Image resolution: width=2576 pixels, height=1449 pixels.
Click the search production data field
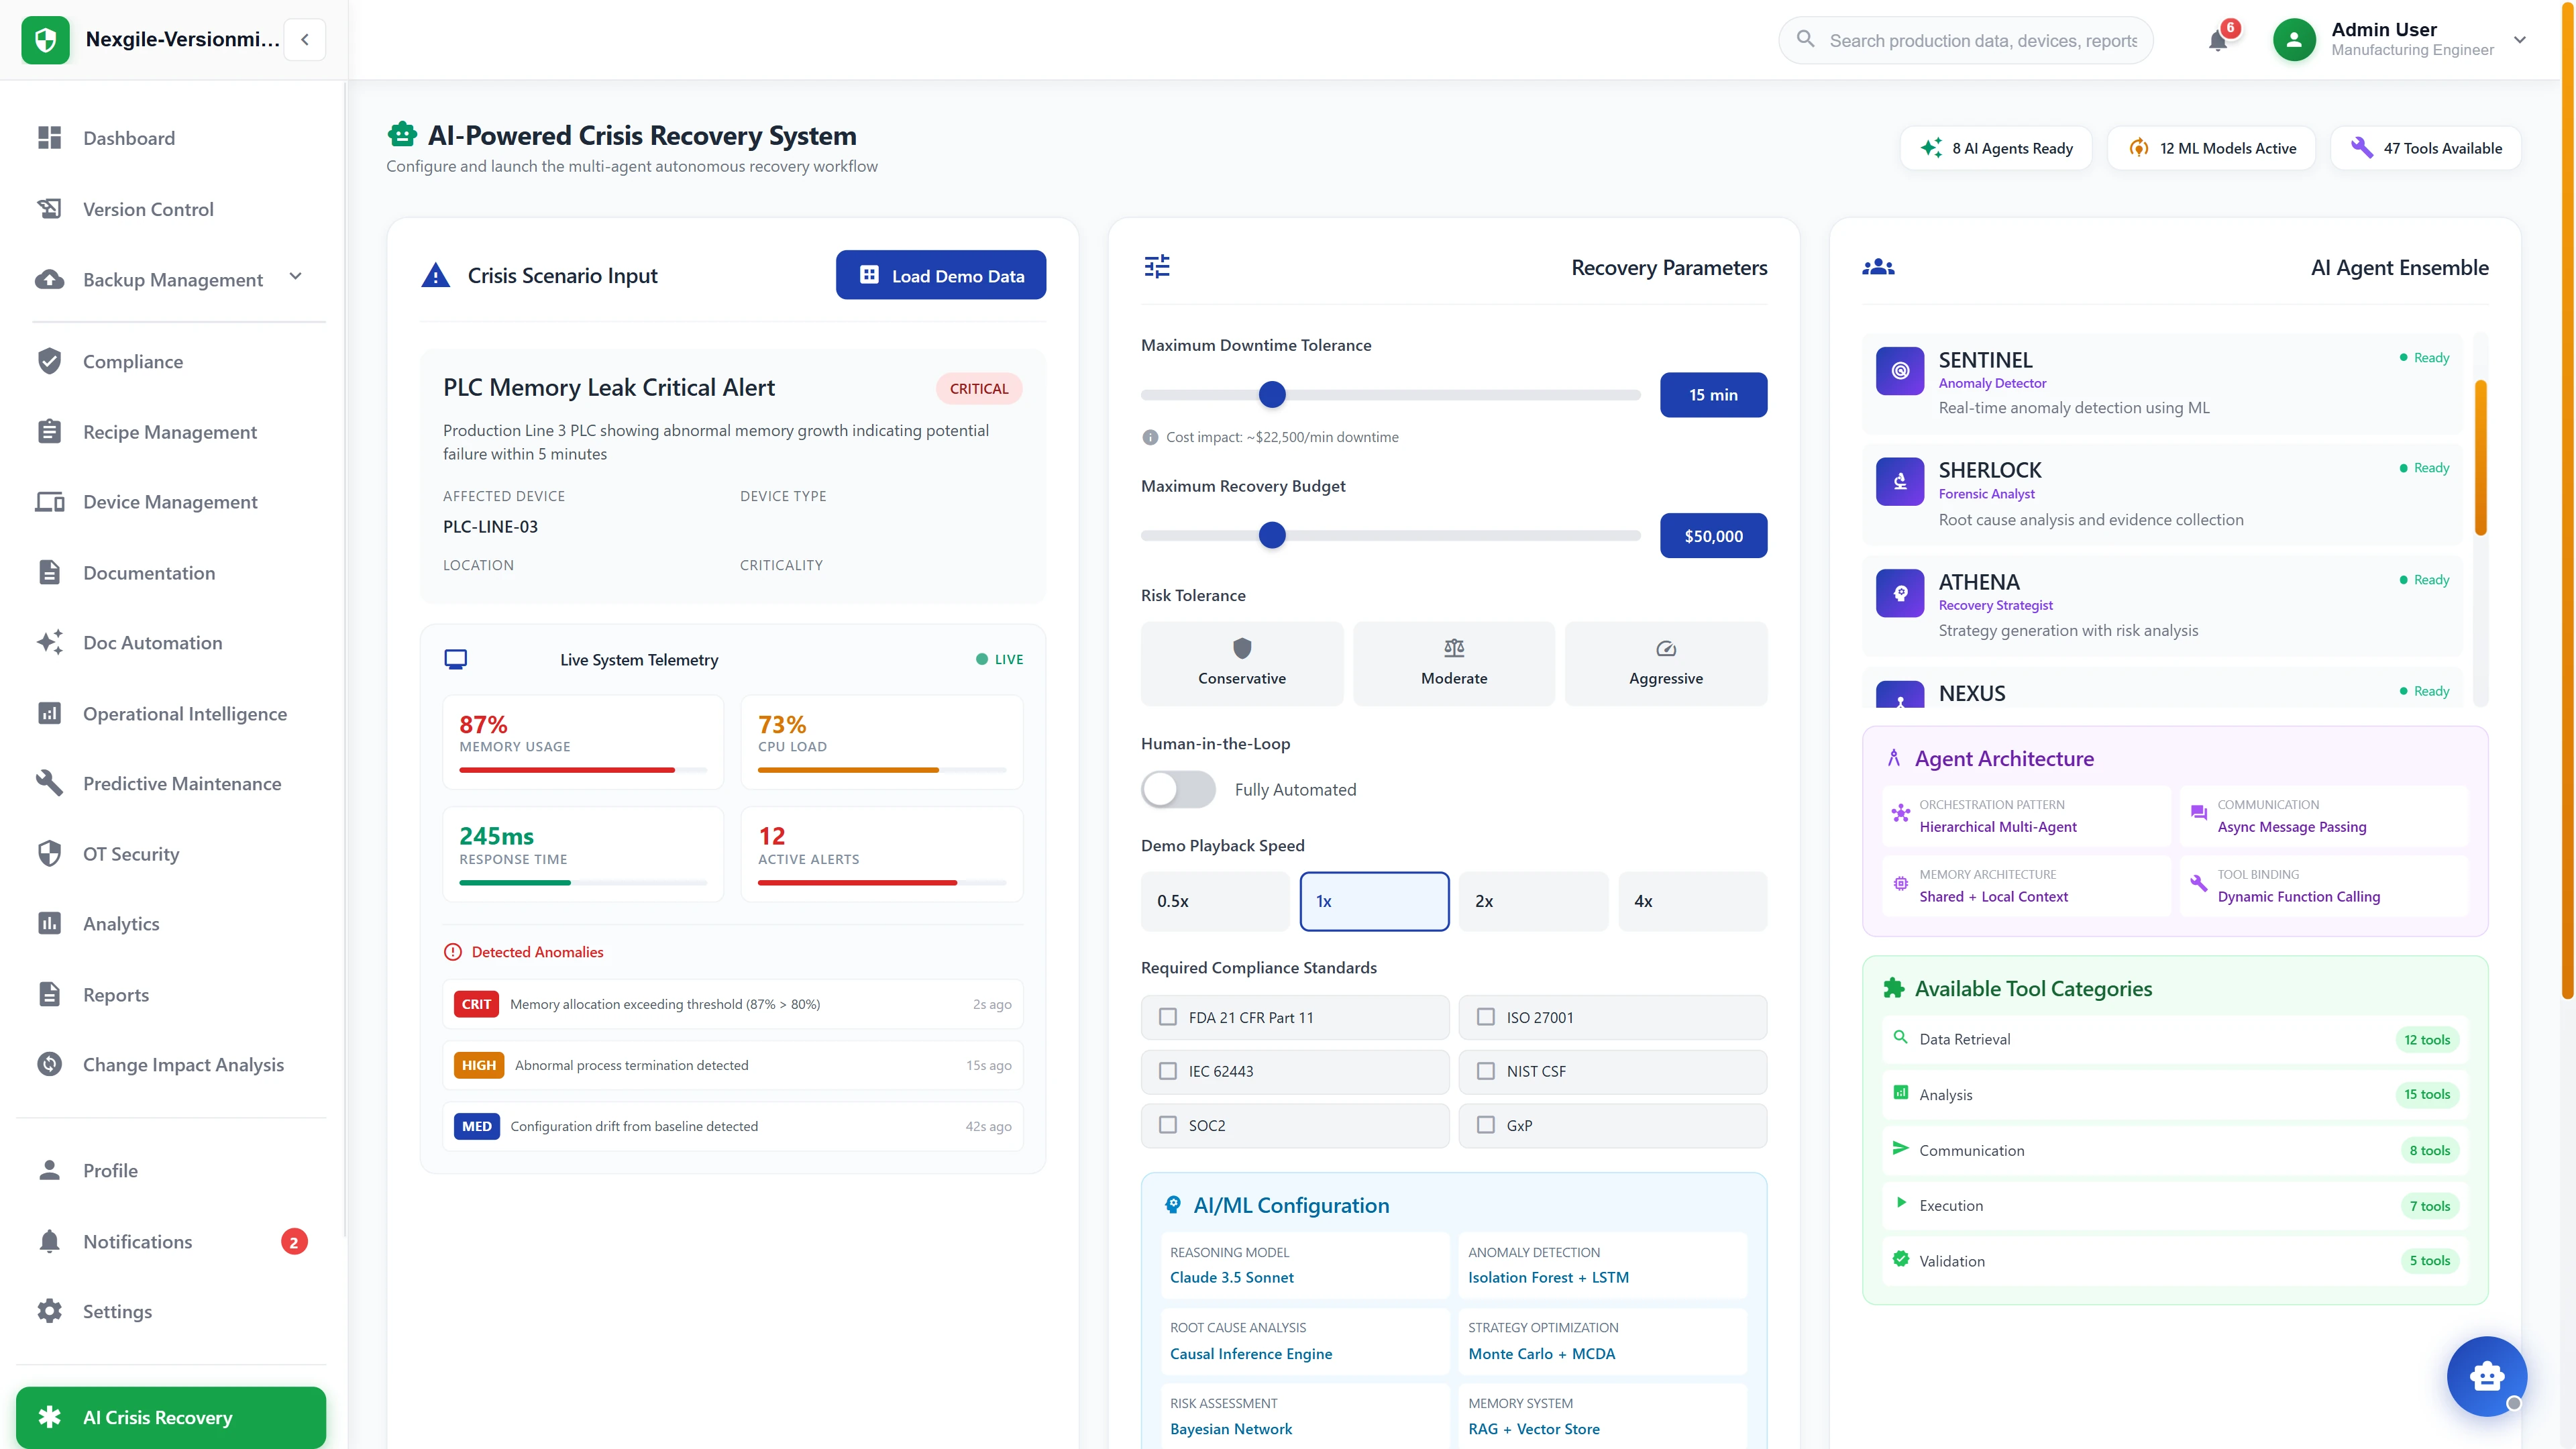pos(1981,41)
